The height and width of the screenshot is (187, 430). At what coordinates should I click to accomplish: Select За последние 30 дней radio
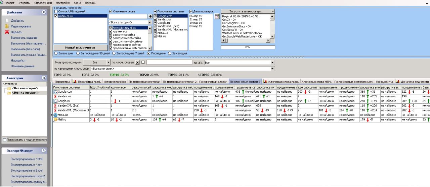click(78, 53)
